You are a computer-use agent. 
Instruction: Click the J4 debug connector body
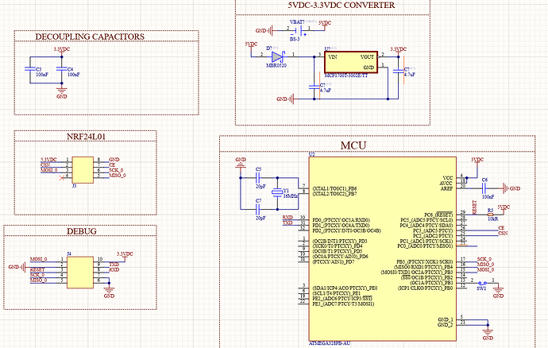coord(80,273)
